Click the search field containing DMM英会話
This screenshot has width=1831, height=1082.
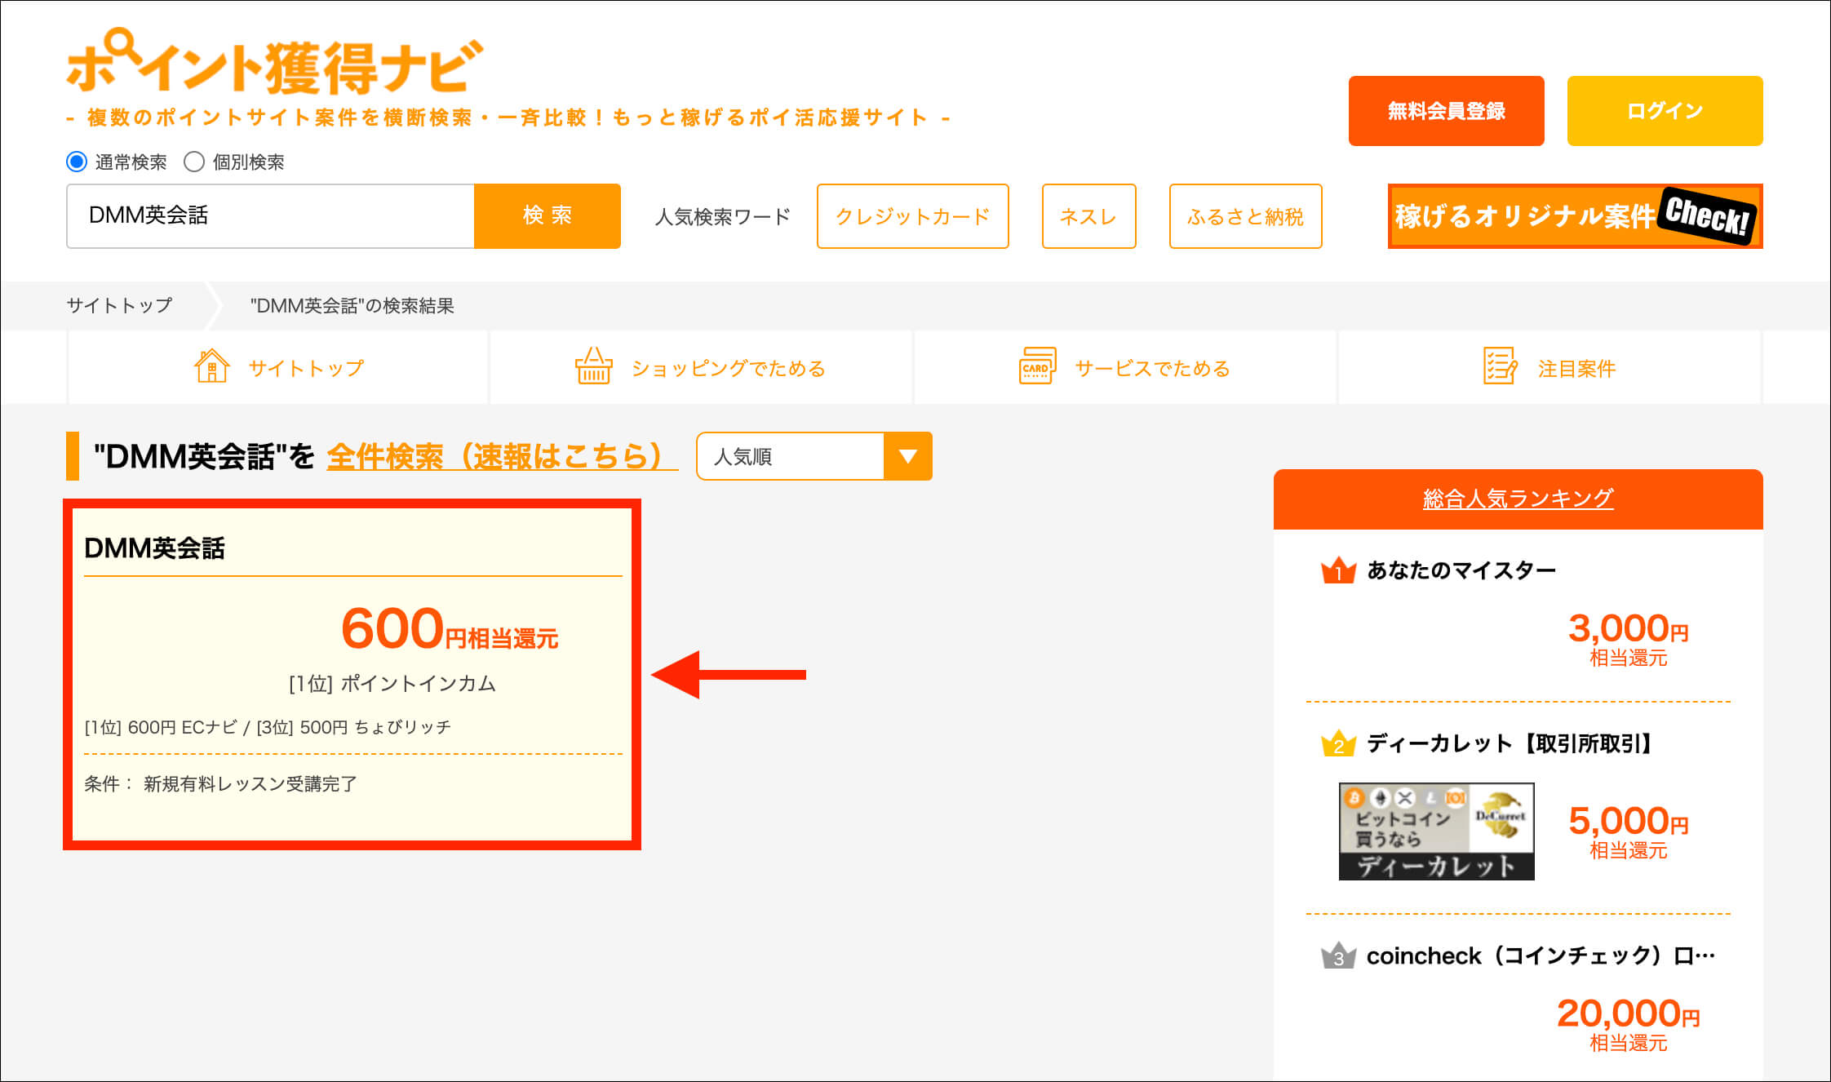(270, 215)
